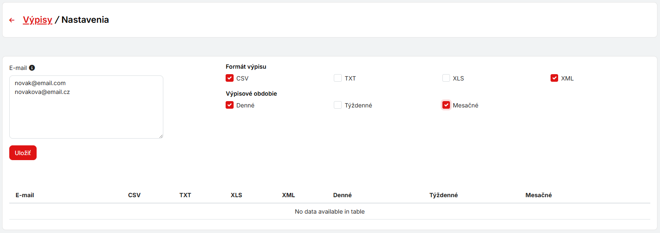The image size is (660, 233).
Task: Sort table by CSV column header
Action: pos(134,195)
